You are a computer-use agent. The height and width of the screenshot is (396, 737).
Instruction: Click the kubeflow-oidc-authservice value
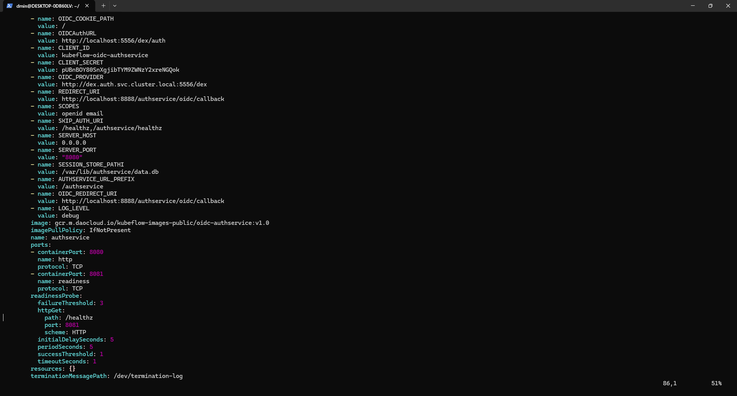click(x=105, y=55)
